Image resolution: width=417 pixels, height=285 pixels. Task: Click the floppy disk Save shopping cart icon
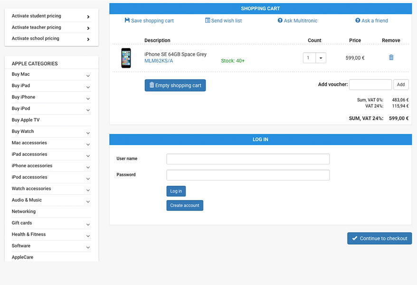(x=127, y=20)
